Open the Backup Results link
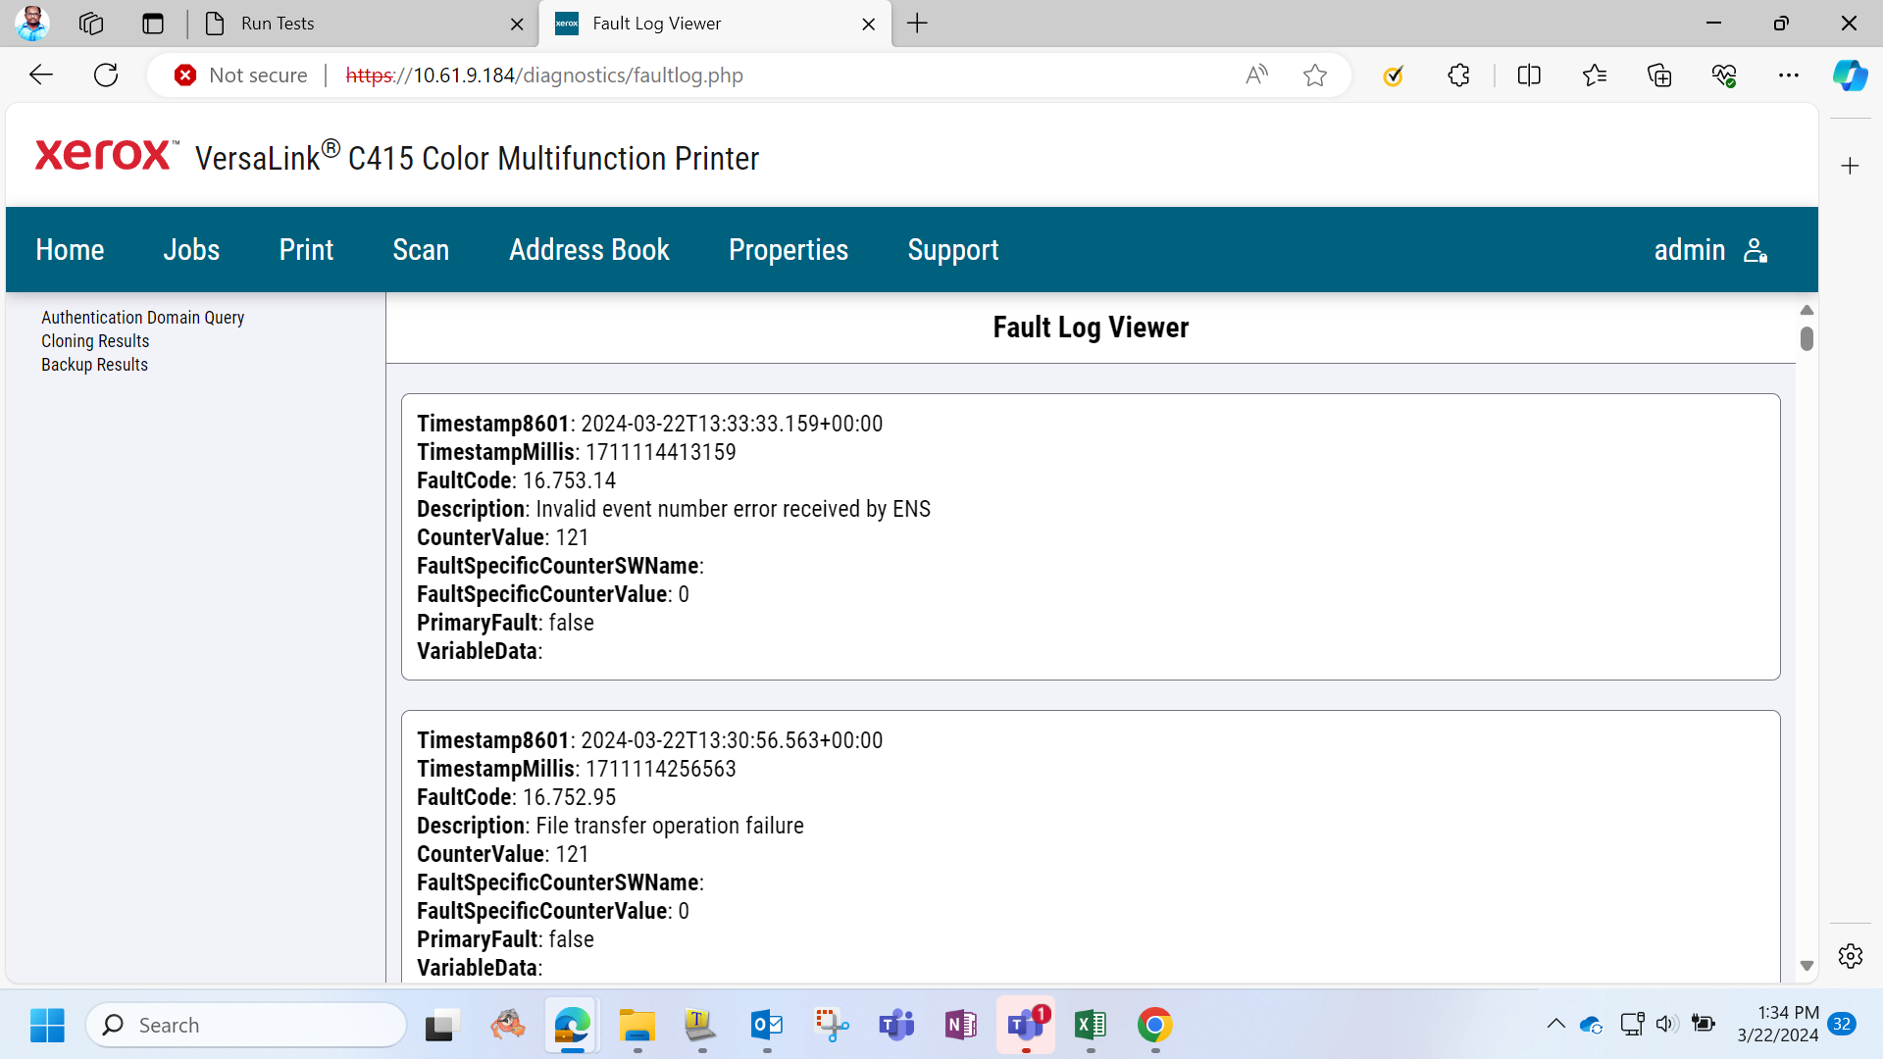The height and width of the screenshot is (1059, 1883). 95,365
